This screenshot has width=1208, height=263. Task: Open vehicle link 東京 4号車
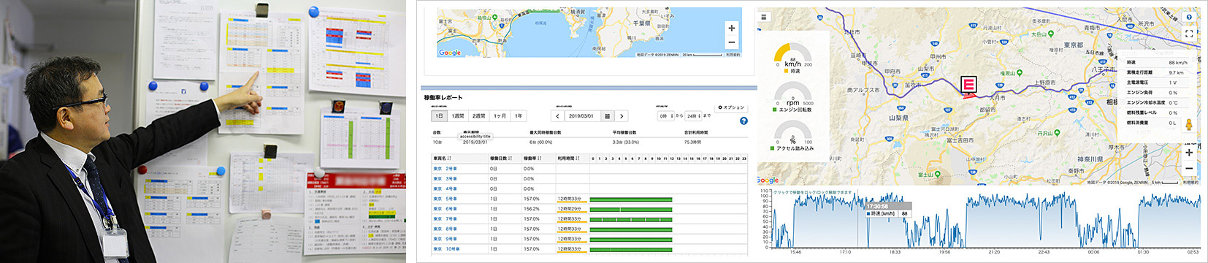(x=445, y=188)
